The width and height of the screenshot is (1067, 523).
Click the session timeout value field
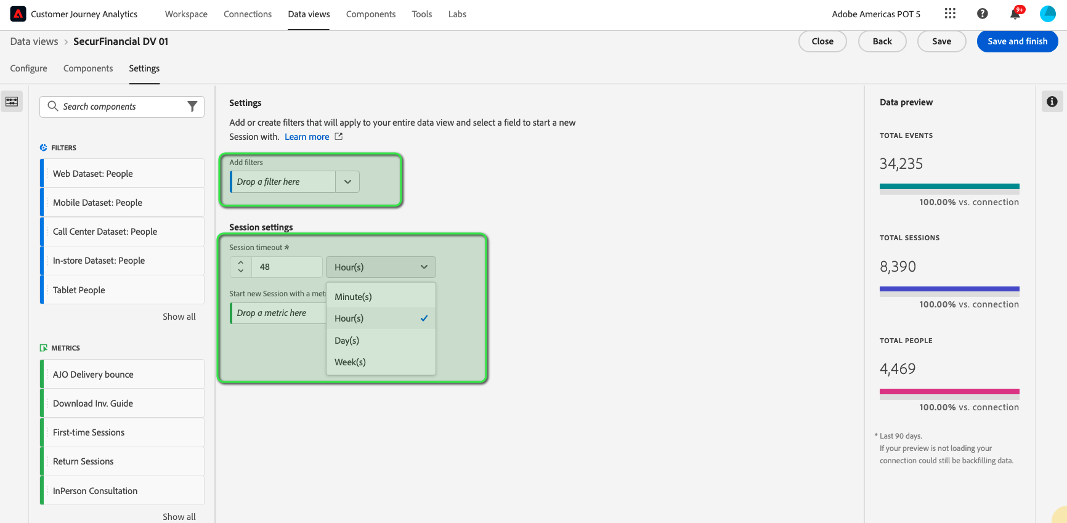287,267
